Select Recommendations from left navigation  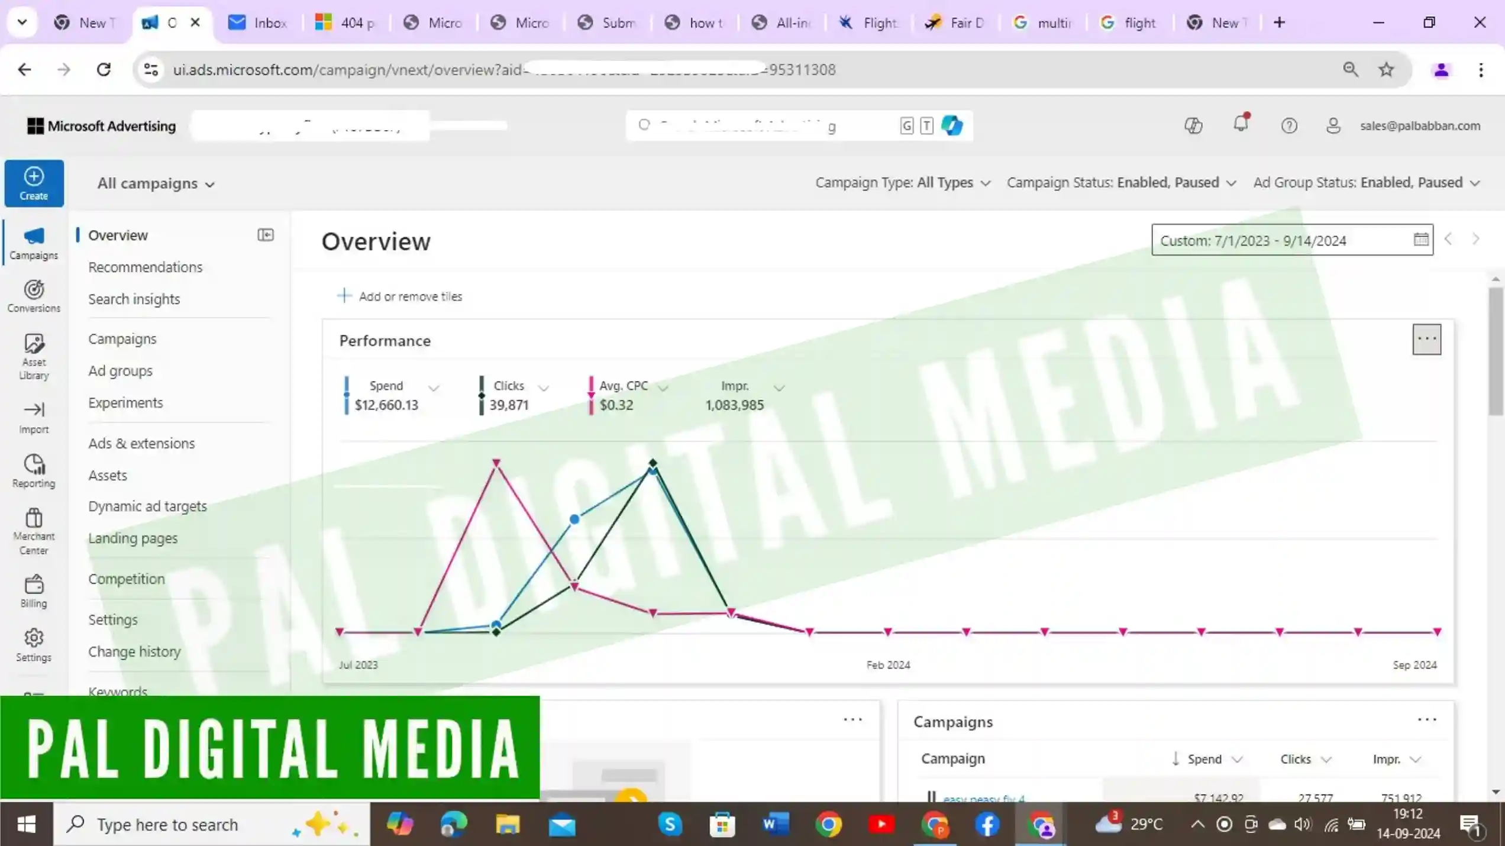[146, 267]
